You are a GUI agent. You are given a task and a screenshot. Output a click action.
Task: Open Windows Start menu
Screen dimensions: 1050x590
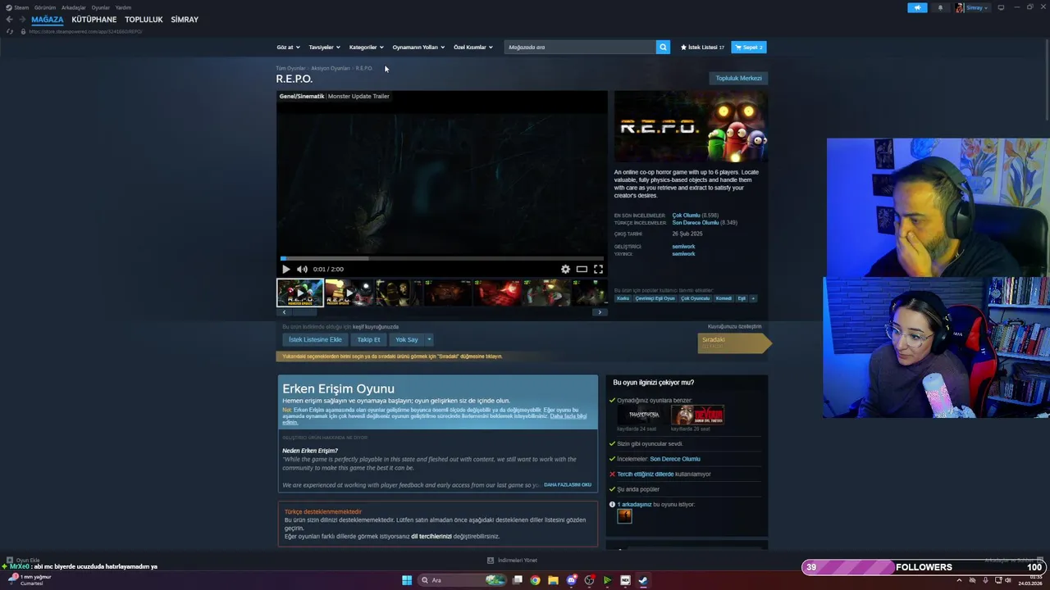407,580
